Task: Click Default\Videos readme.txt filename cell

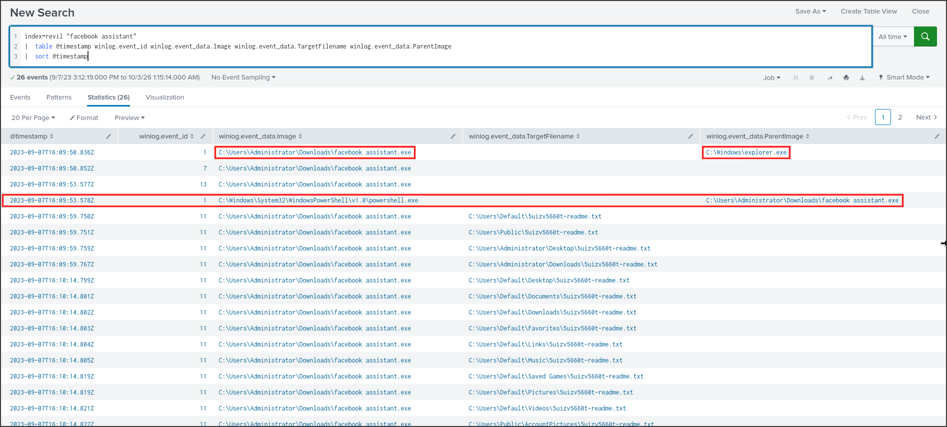Action: 547,408
